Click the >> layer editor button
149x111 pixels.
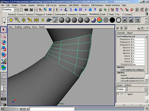(x=140, y=105)
